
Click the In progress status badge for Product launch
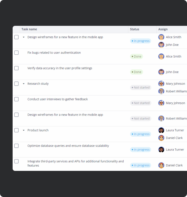coord(140,134)
